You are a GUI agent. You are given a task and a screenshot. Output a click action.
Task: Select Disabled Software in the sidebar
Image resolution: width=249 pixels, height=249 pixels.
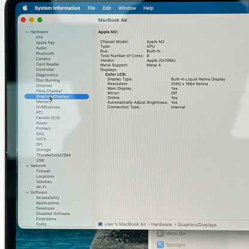53,214
